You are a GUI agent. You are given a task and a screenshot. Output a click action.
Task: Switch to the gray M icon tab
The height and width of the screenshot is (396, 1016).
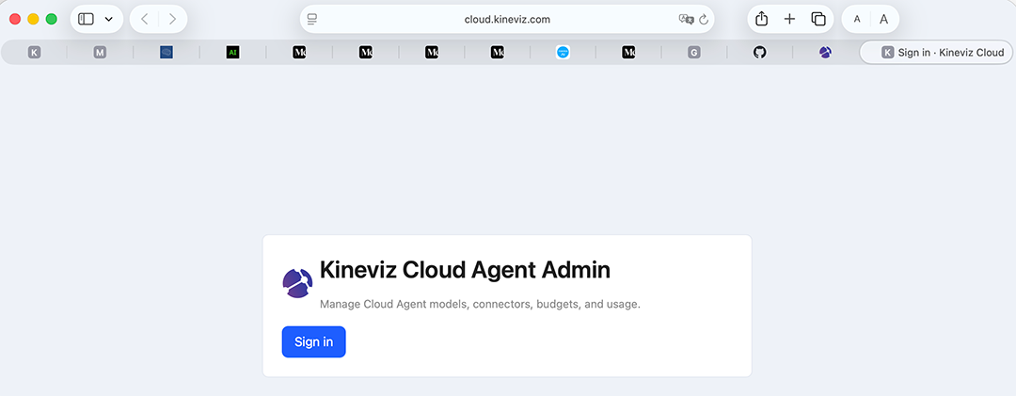[x=100, y=53]
